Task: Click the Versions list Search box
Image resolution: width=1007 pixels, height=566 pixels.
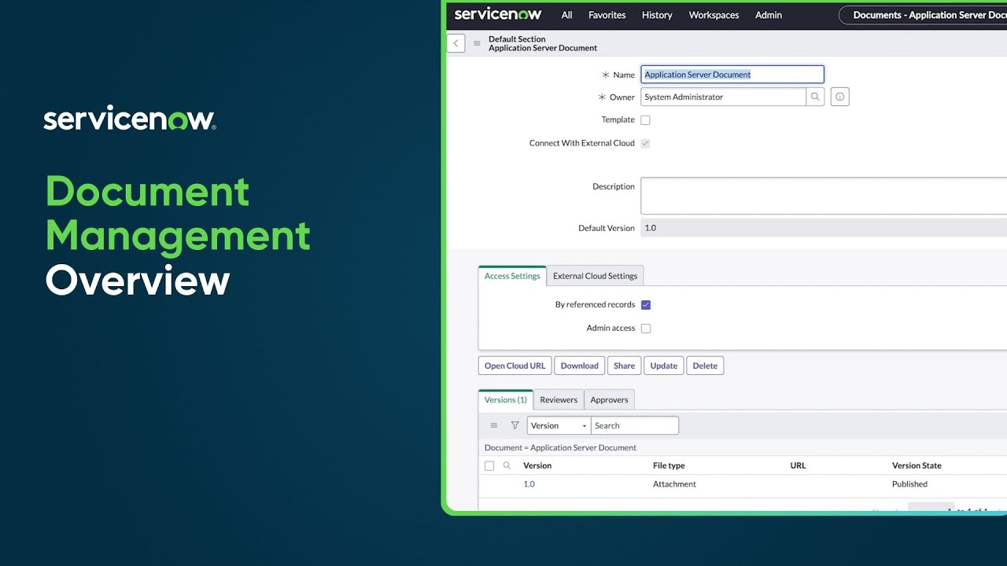Action: pos(635,425)
